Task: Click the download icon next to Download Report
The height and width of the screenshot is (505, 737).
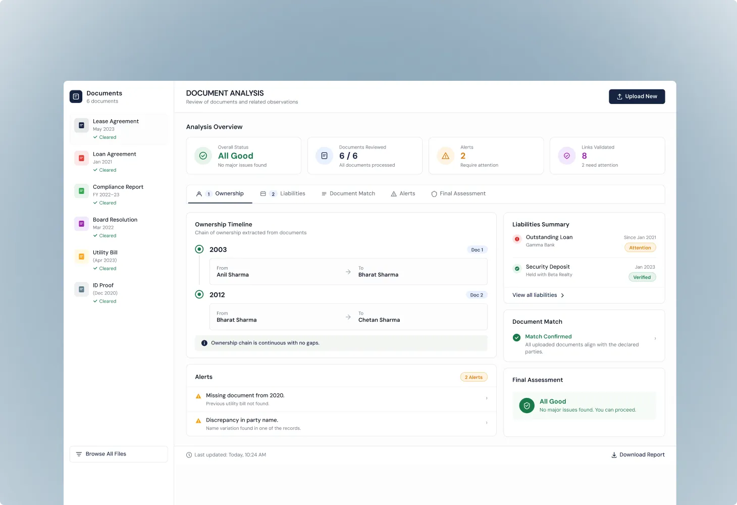Action: (614, 455)
